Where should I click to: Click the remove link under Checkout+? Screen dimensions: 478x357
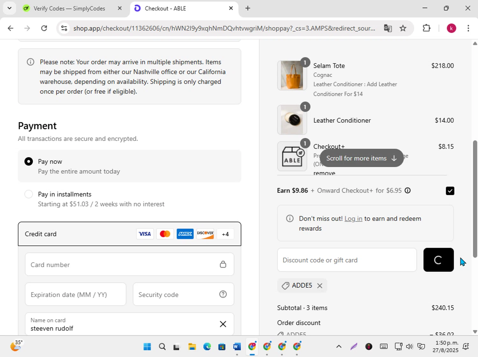tap(324, 173)
